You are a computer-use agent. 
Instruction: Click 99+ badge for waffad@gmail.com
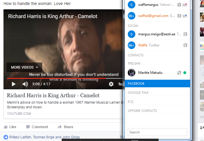point(132,16)
